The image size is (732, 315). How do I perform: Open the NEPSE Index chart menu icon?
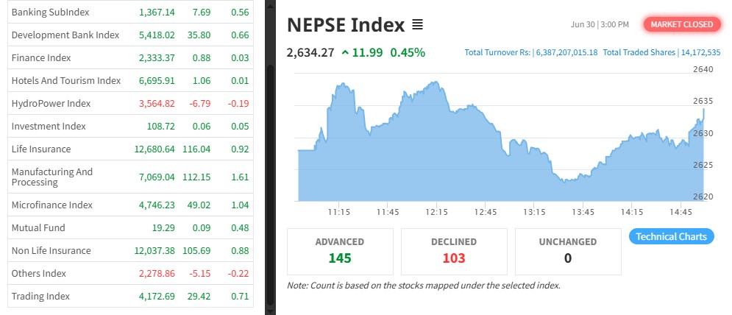[x=417, y=25]
